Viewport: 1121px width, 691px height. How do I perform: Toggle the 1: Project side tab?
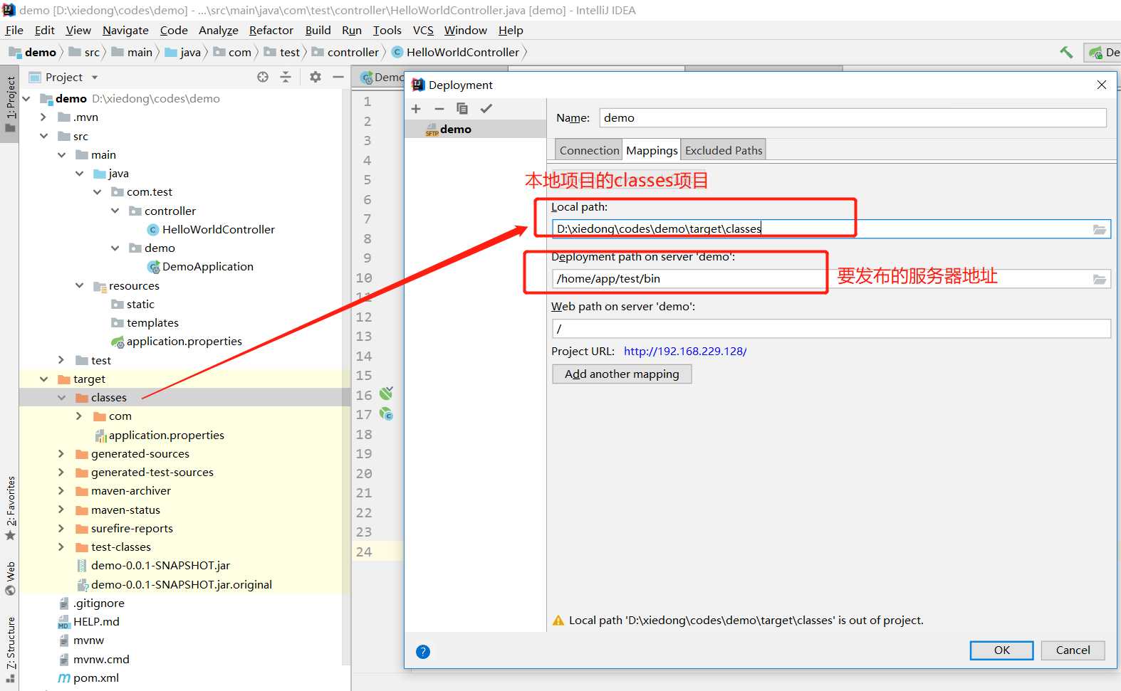[10, 105]
